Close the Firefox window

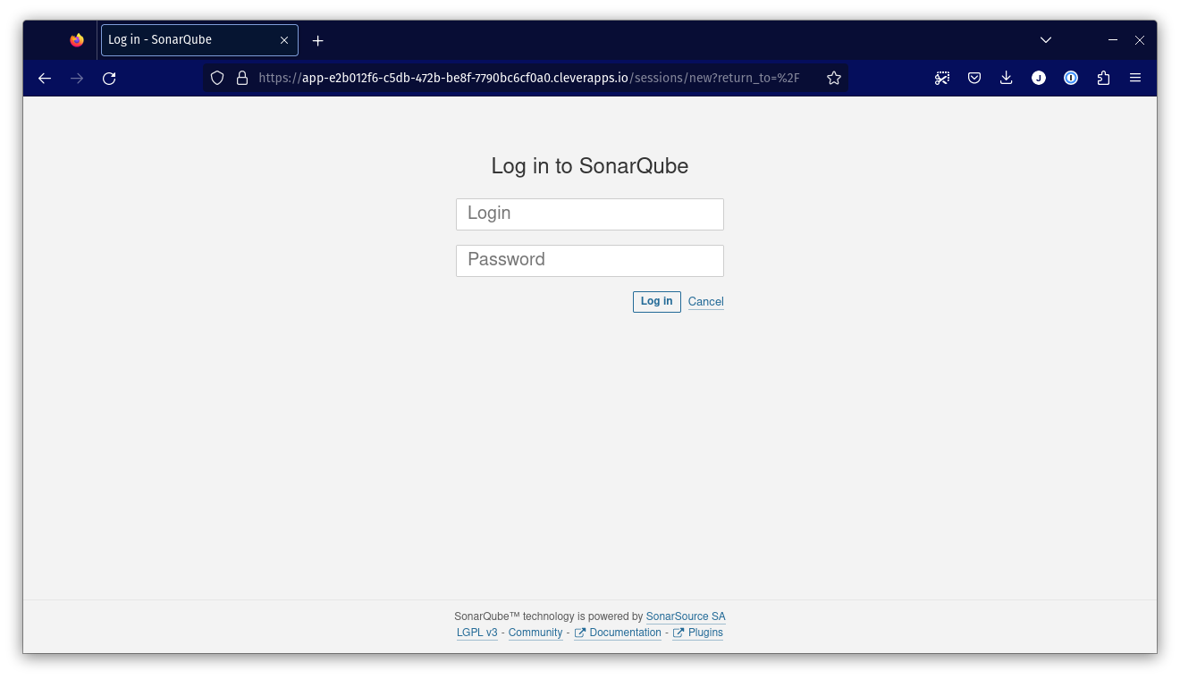(1140, 40)
